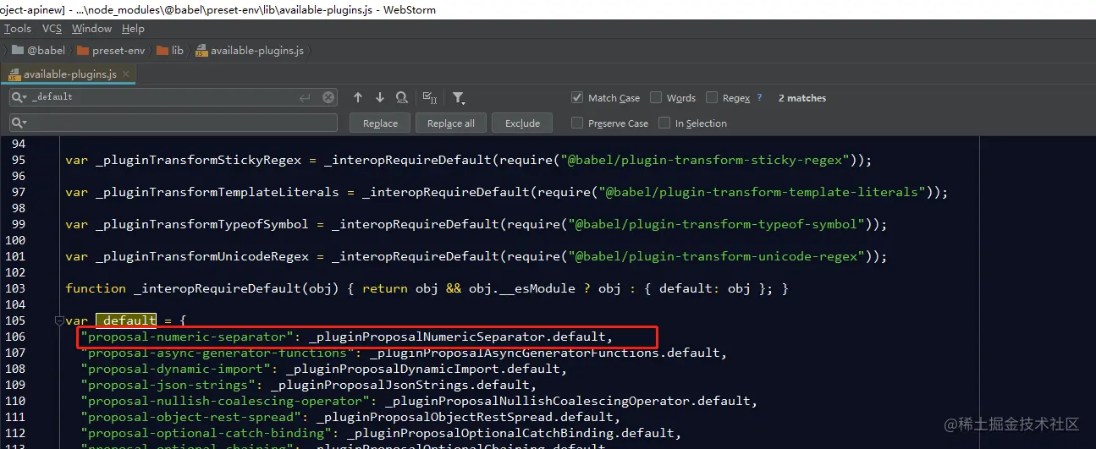Open the Window menu
The height and width of the screenshot is (449, 1096).
point(91,29)
